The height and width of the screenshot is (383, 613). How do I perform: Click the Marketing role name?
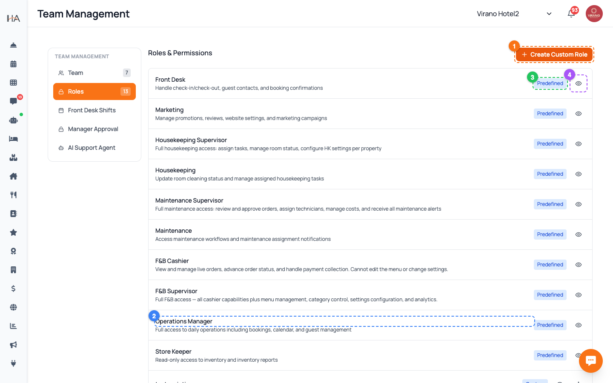(x=169, y=110)
